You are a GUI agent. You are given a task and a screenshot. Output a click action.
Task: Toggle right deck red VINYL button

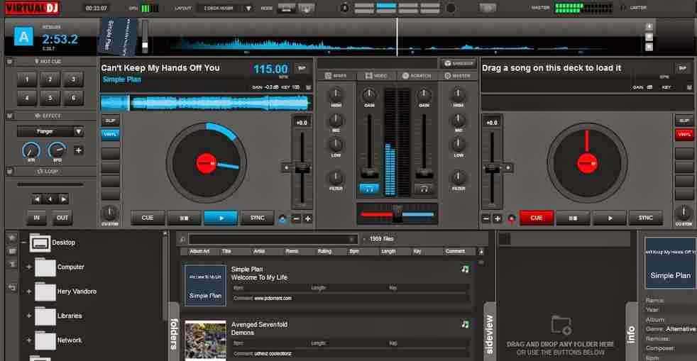(x=684, y=134)
